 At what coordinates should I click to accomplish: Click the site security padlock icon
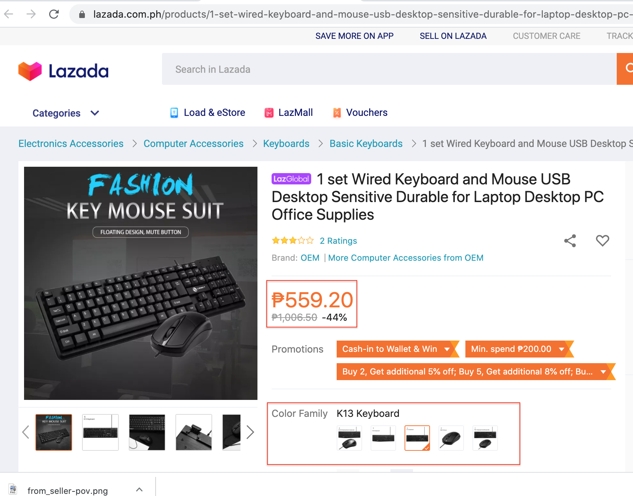(82, 14)
